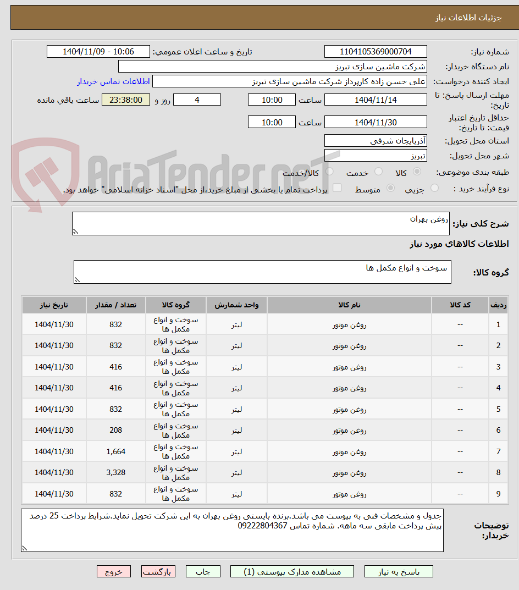Click the price validity date field 1404/11/30
The width and height of the screenshot is (519, 590).
point(376,122)
